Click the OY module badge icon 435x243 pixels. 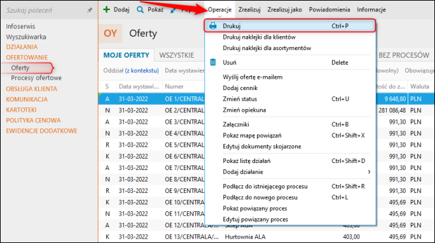pyautogui.click(x=110, y=34)
